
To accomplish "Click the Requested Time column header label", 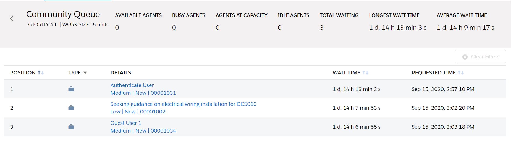I will [433, 73].
